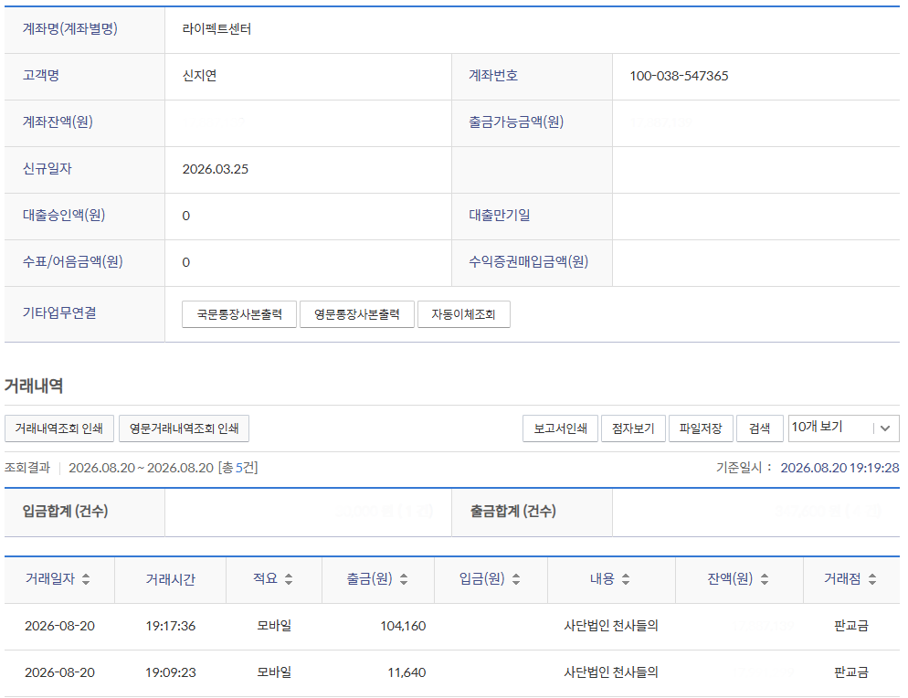Click the 거래시간 column header

pos(170,579)
